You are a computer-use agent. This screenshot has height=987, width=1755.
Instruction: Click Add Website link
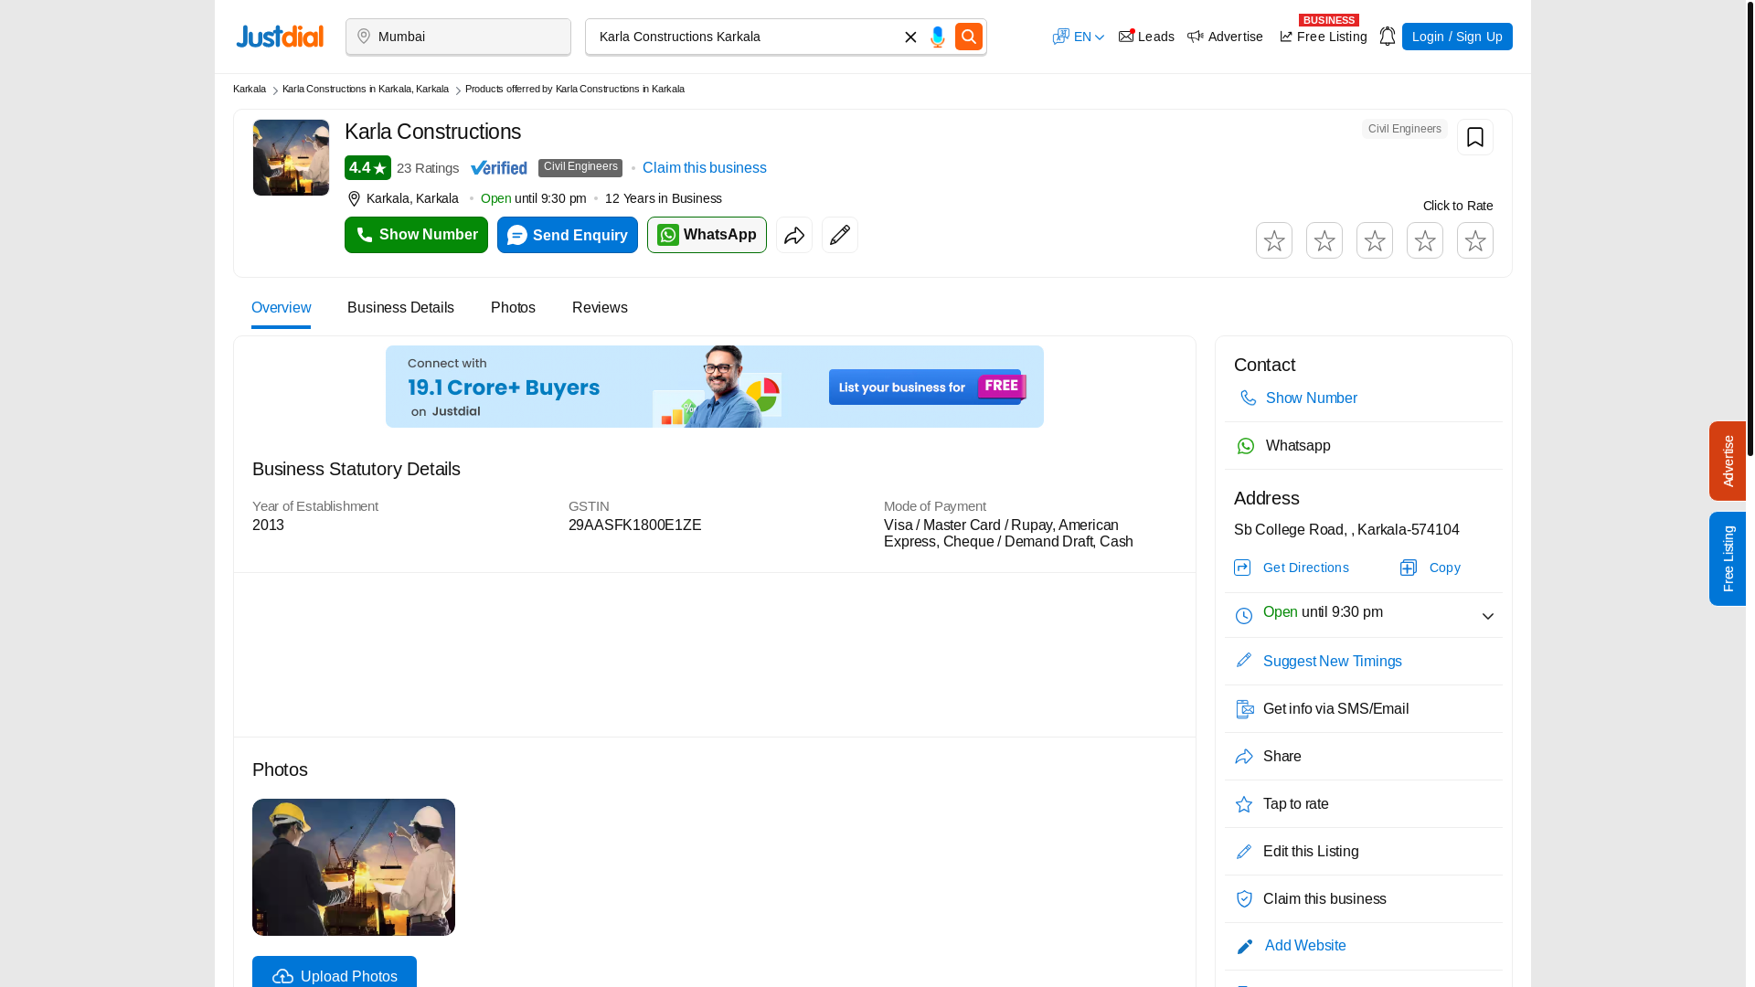[1305, 946]
